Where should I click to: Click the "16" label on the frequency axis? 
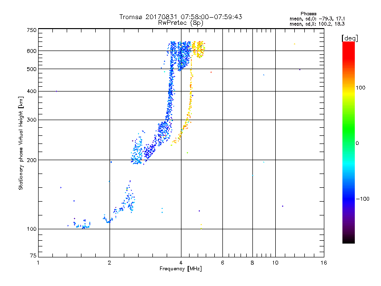(324, 263)
